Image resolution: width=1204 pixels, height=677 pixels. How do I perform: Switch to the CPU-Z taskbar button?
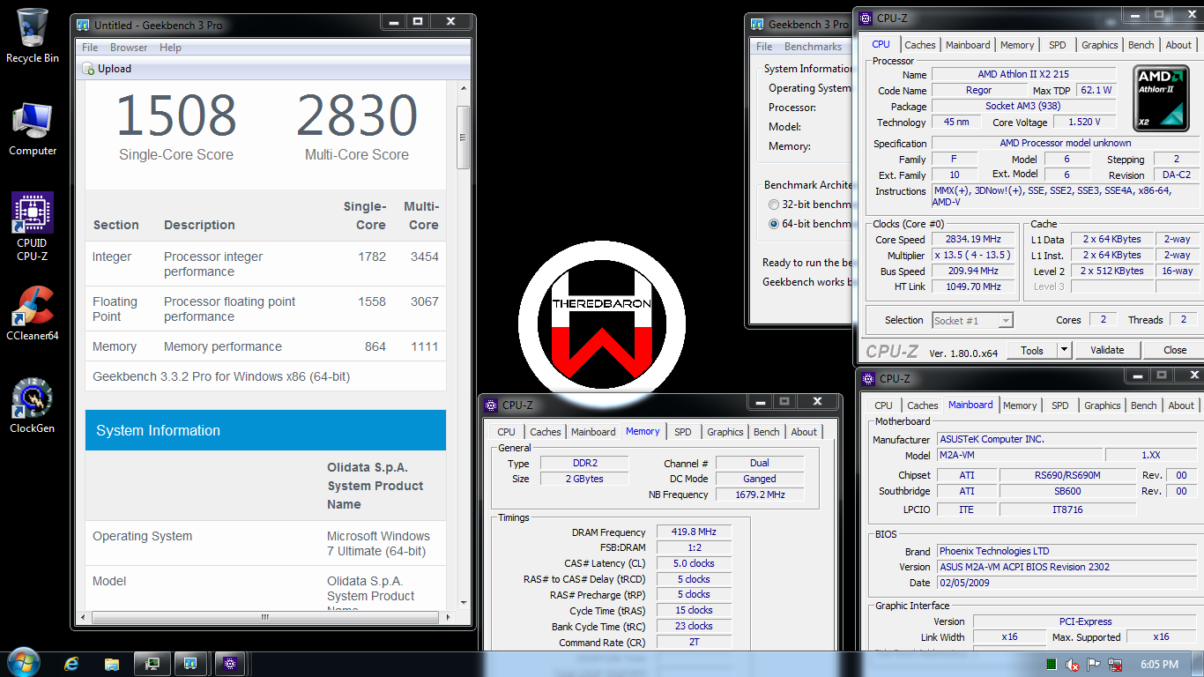coord(230,663)
